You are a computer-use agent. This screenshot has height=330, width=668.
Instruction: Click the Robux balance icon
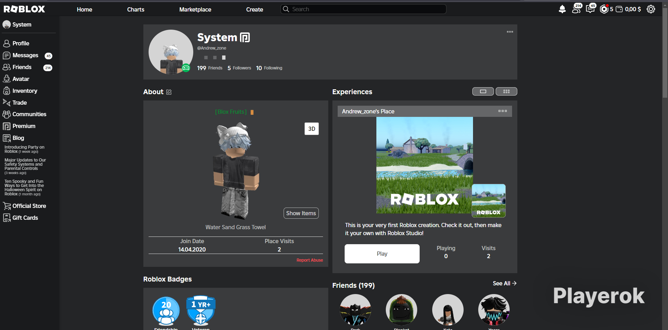coord(604,9)
